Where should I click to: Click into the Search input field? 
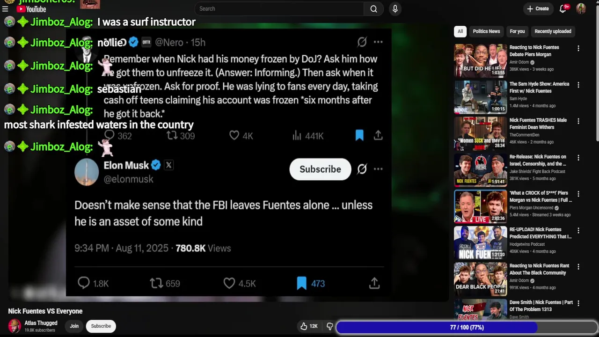279,9
